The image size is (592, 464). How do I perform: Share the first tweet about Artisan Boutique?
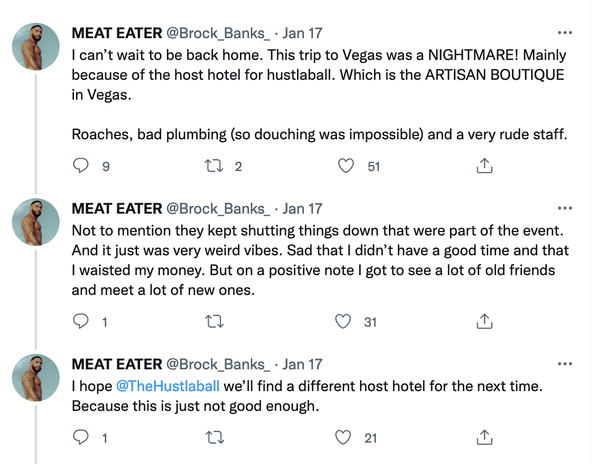pyautogui.click(x=484, y=166)
